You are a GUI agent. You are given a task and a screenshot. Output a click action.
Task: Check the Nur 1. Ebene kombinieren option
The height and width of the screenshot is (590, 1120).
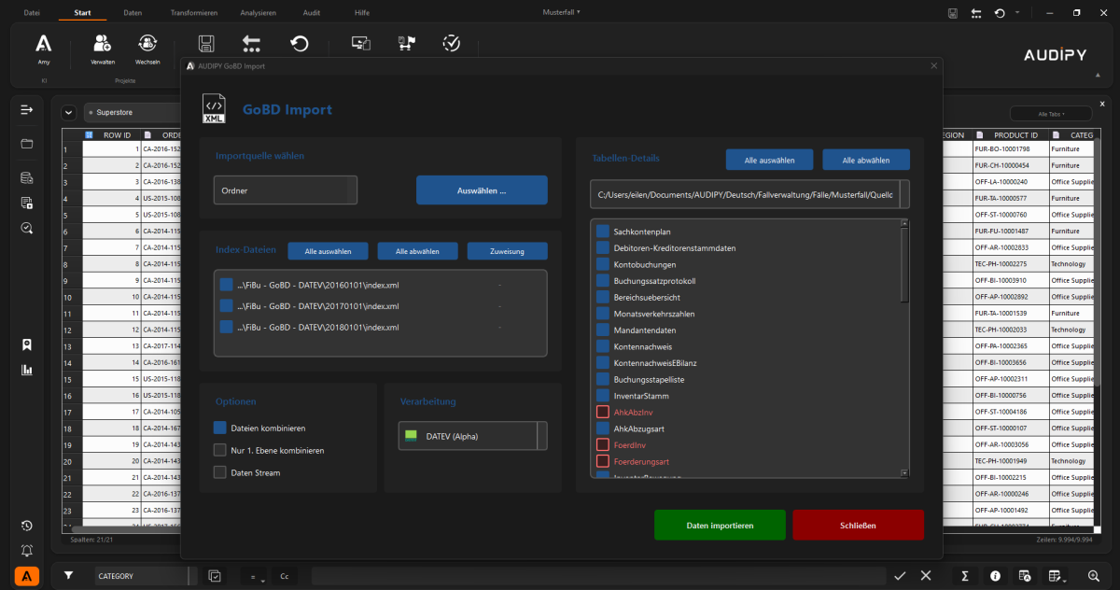pos(220,450)
